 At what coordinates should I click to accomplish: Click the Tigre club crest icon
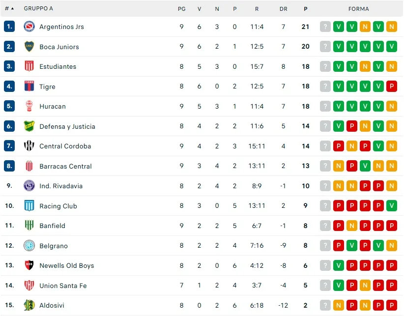point(29,86)
